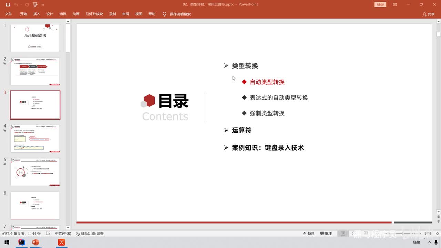Click the Redo/repeat icon

[27, 4]
